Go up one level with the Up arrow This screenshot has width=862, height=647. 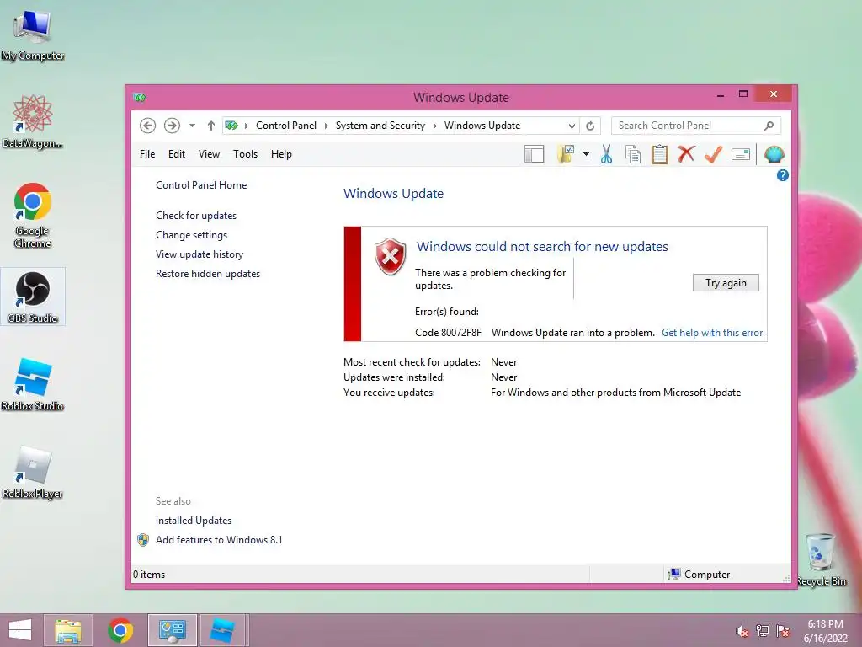click(x=210, y=126)
